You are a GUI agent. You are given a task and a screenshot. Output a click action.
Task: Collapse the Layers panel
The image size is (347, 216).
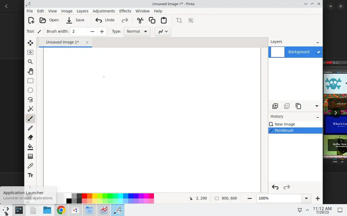[x=318, y=42]
